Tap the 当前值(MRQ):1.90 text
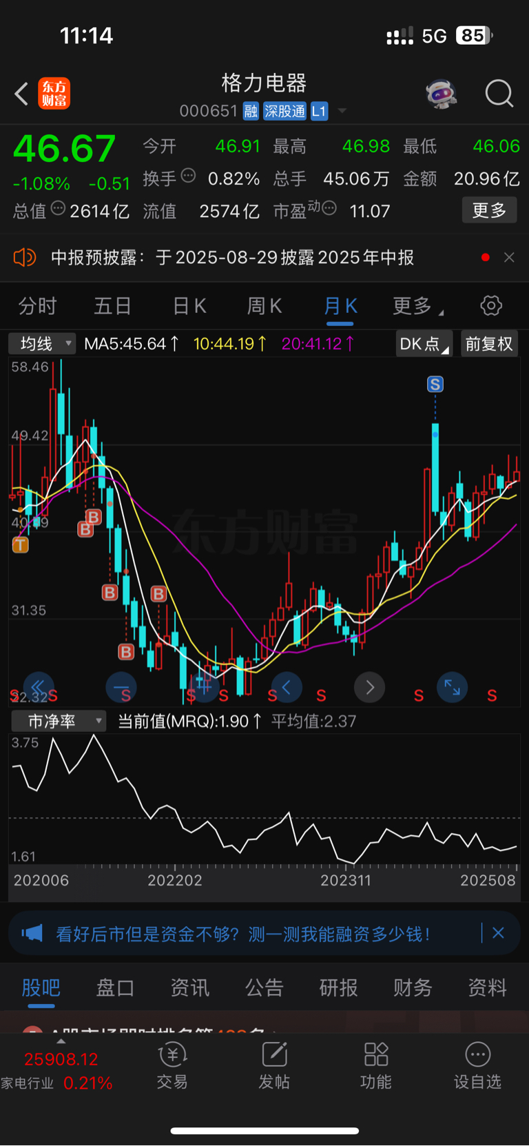The width and height of the screenshot is (529, 1146). 189,722
